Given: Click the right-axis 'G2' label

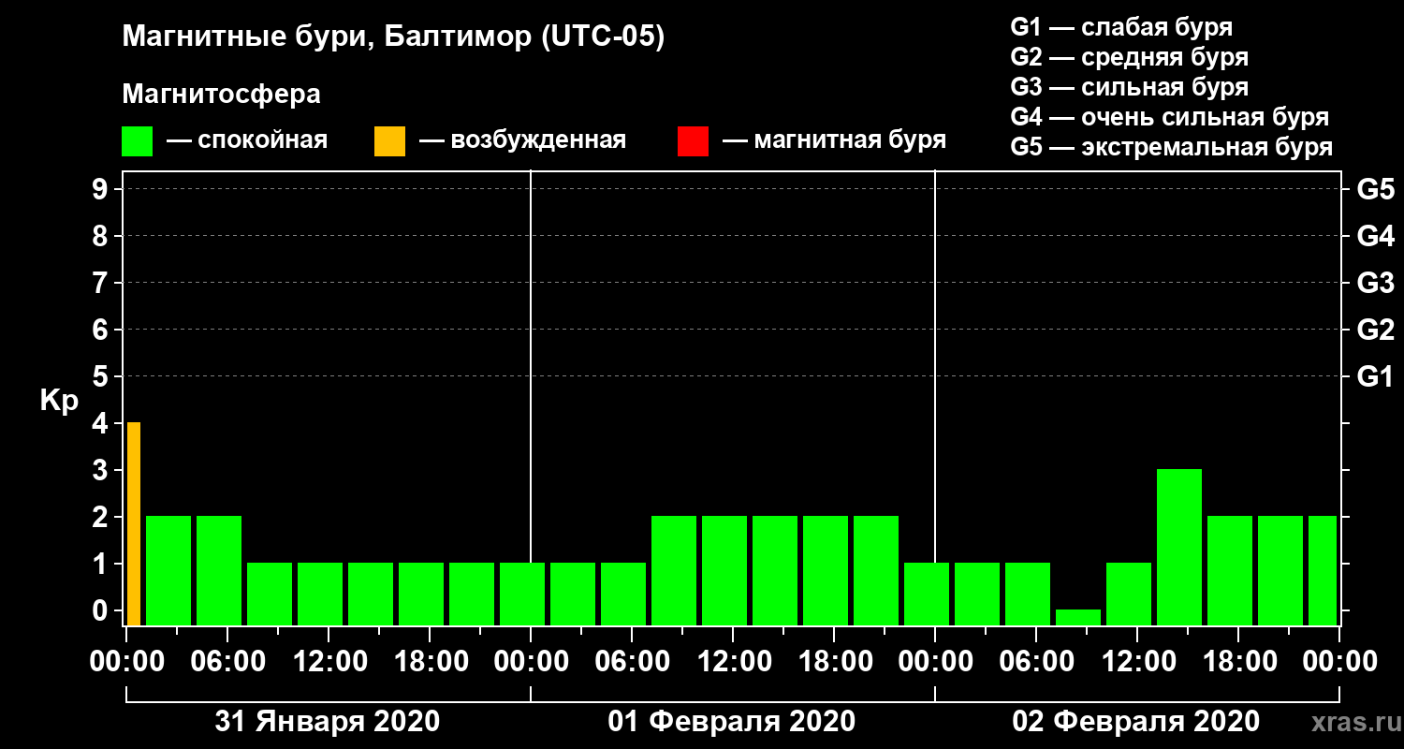Looking at the screenshot, I should [x=1375, y=330].
